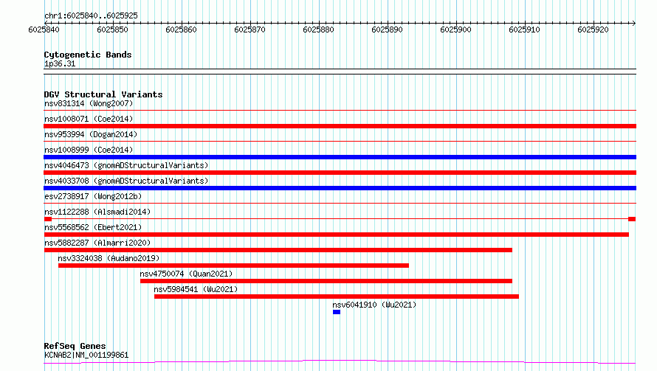Click the nsv3324038 (Audano2019) label
Viewport: 657px width, 371px height.
109,258
